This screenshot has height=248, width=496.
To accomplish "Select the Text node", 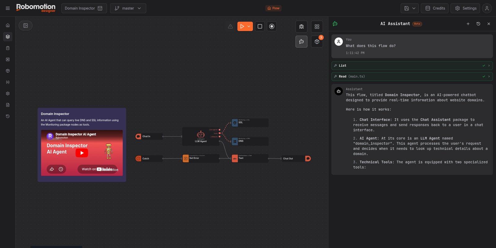I will (250, 158).
